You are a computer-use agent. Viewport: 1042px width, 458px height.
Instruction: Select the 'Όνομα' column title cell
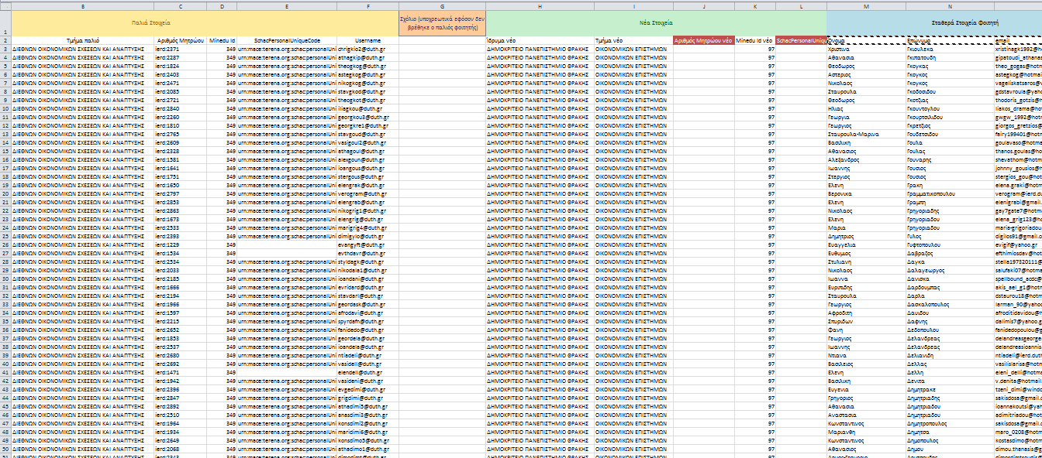coord(866,39)
